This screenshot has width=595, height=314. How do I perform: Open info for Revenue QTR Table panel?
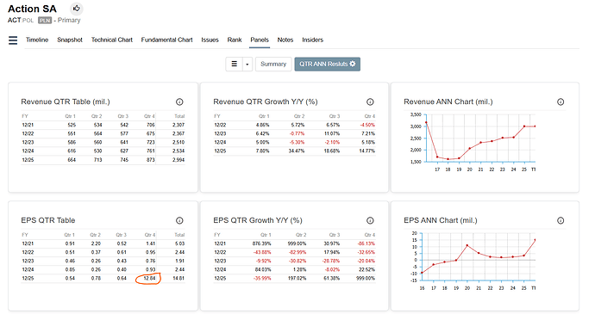click(x=179, y=102)
